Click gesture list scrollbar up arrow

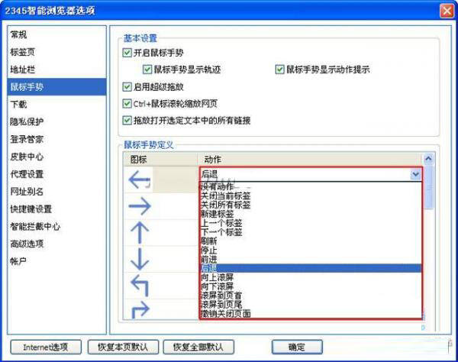point(428,159)
